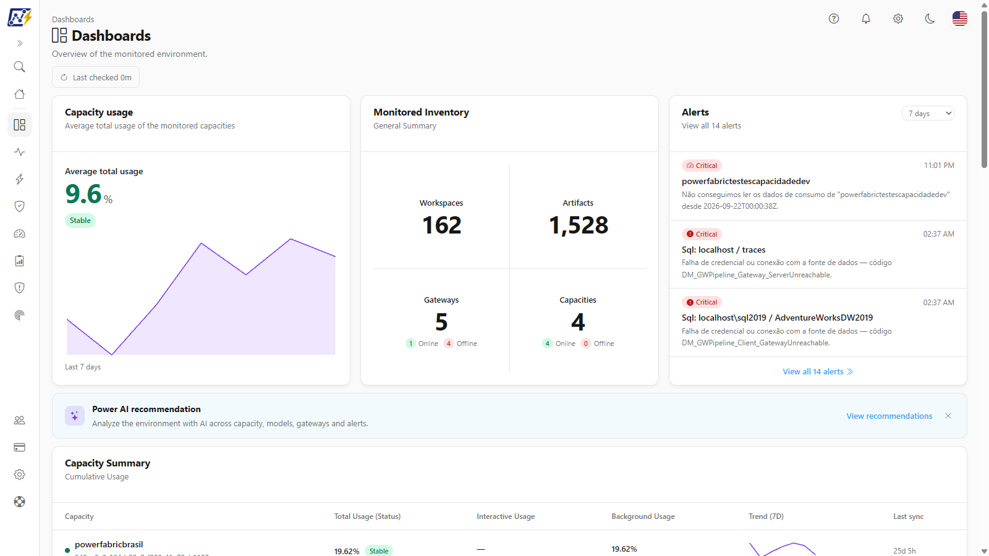Image resolution: width=989 pixels, height=556 pixels.
Task: Open AdventureWorksDW2019 critical alert
Action: 818,322
